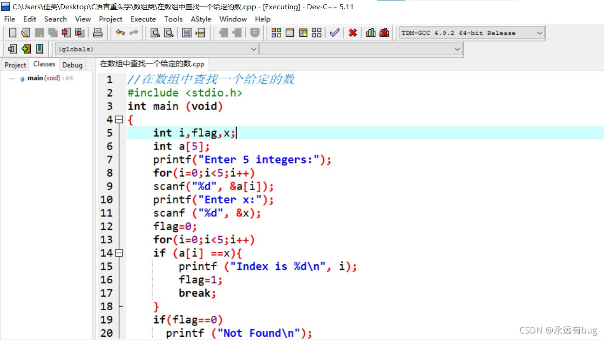The height and width of the screenshot is (340, 604).
Task: Switch to the Classes side tab
Action: click(44, 64)
